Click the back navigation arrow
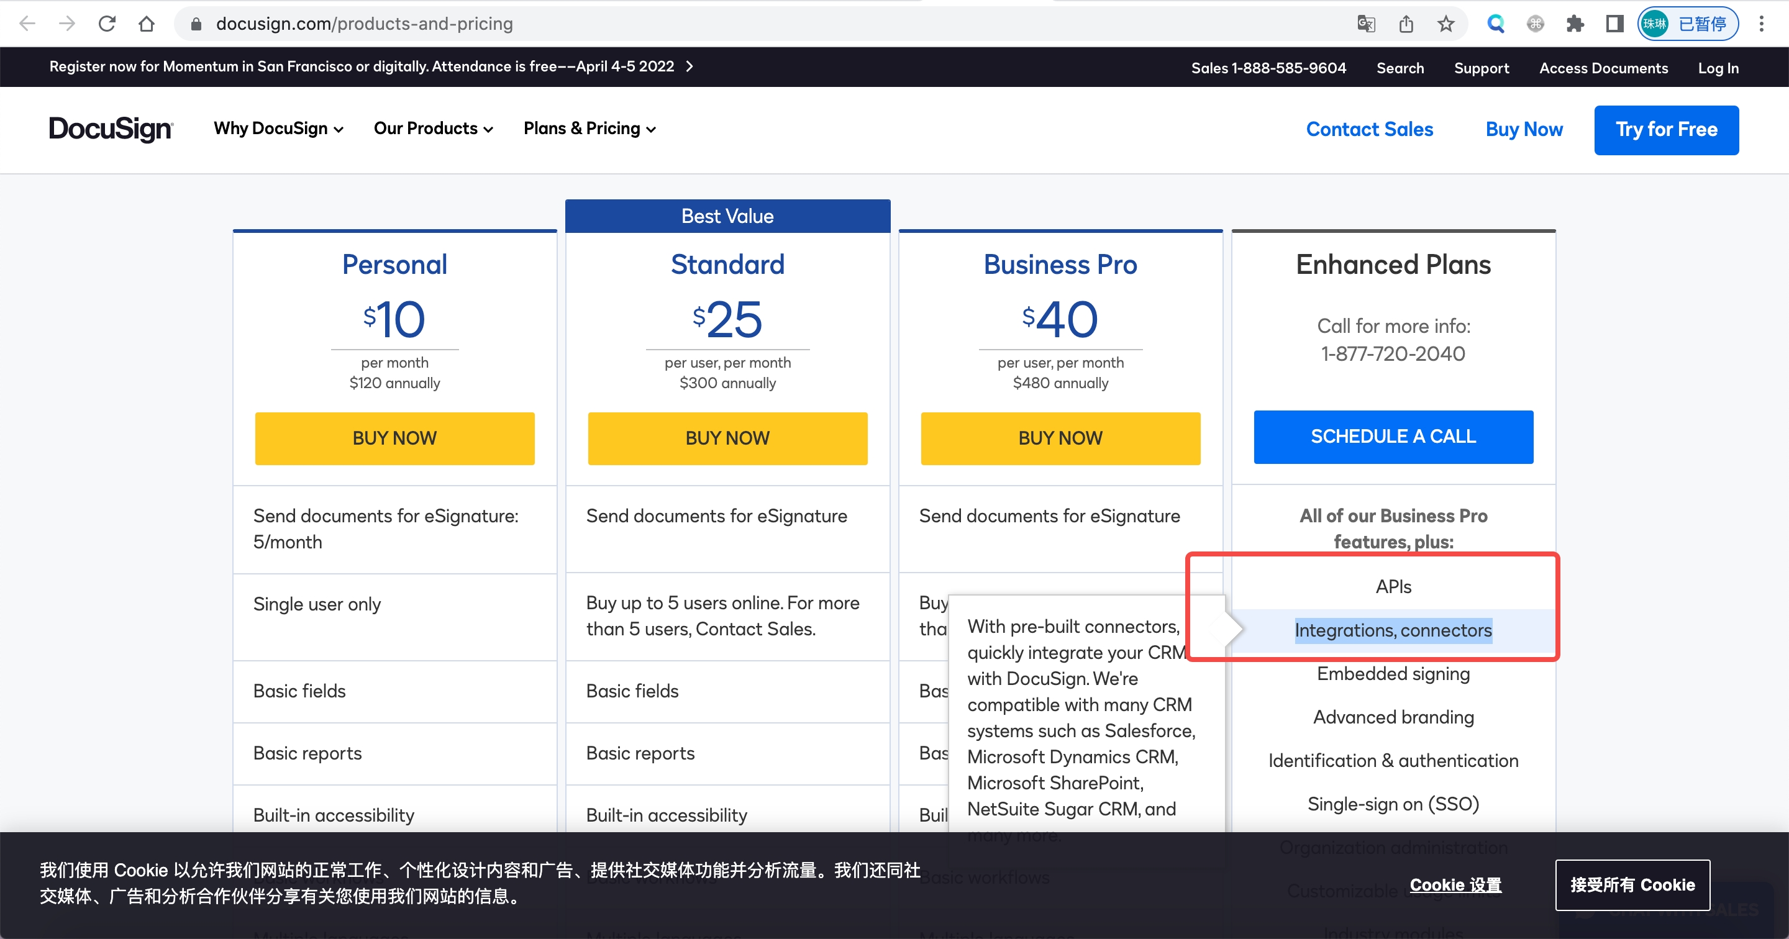The height and width of the screenshot is (939, 1789). coord(27,23)
